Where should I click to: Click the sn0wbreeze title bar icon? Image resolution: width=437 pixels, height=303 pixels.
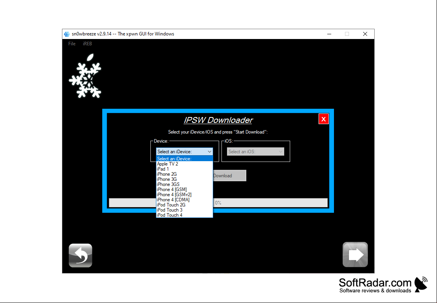[67, 34]
